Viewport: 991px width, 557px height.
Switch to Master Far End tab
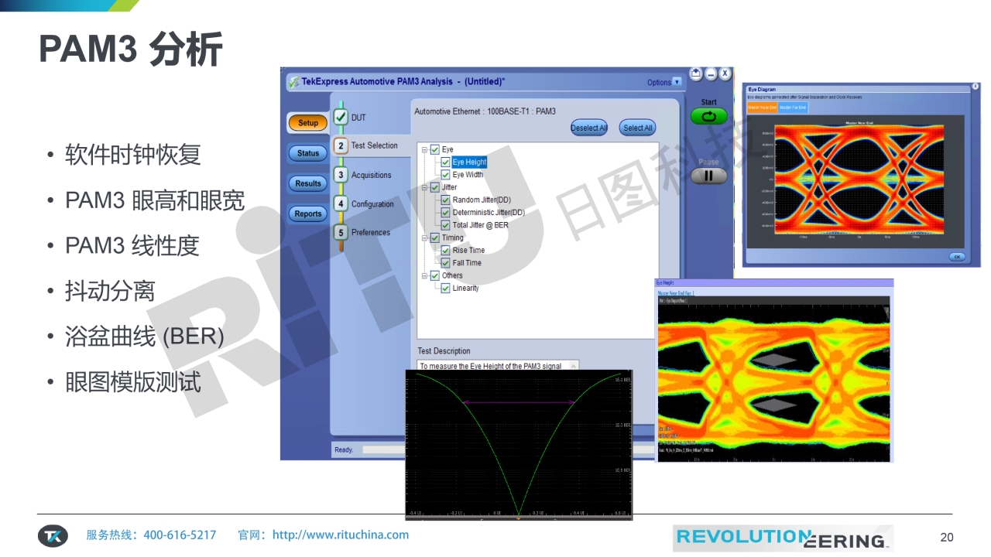point(792,108)
